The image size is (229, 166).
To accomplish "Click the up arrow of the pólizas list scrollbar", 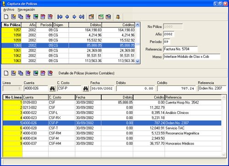I will coord(137,25).
